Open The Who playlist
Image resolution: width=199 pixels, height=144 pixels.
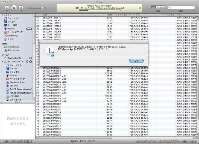(14, 86)
